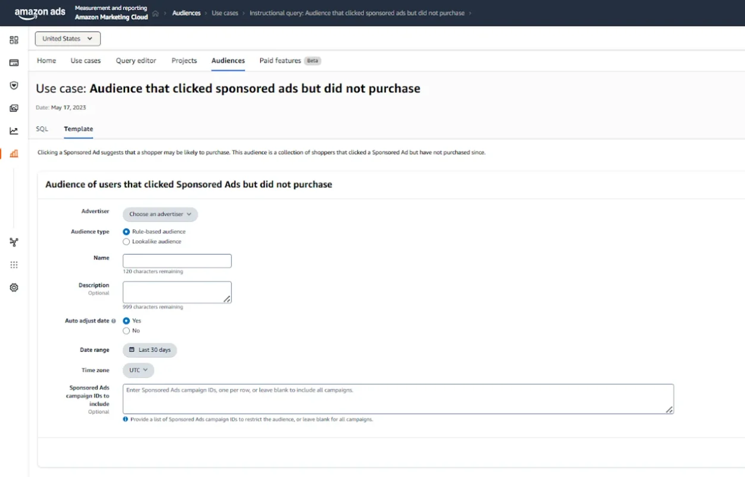Viewport: 745px width, 477px height.
Task: Select the highlighted bar chart Marketing Cloud icon
Action: [x=14, y=153]
